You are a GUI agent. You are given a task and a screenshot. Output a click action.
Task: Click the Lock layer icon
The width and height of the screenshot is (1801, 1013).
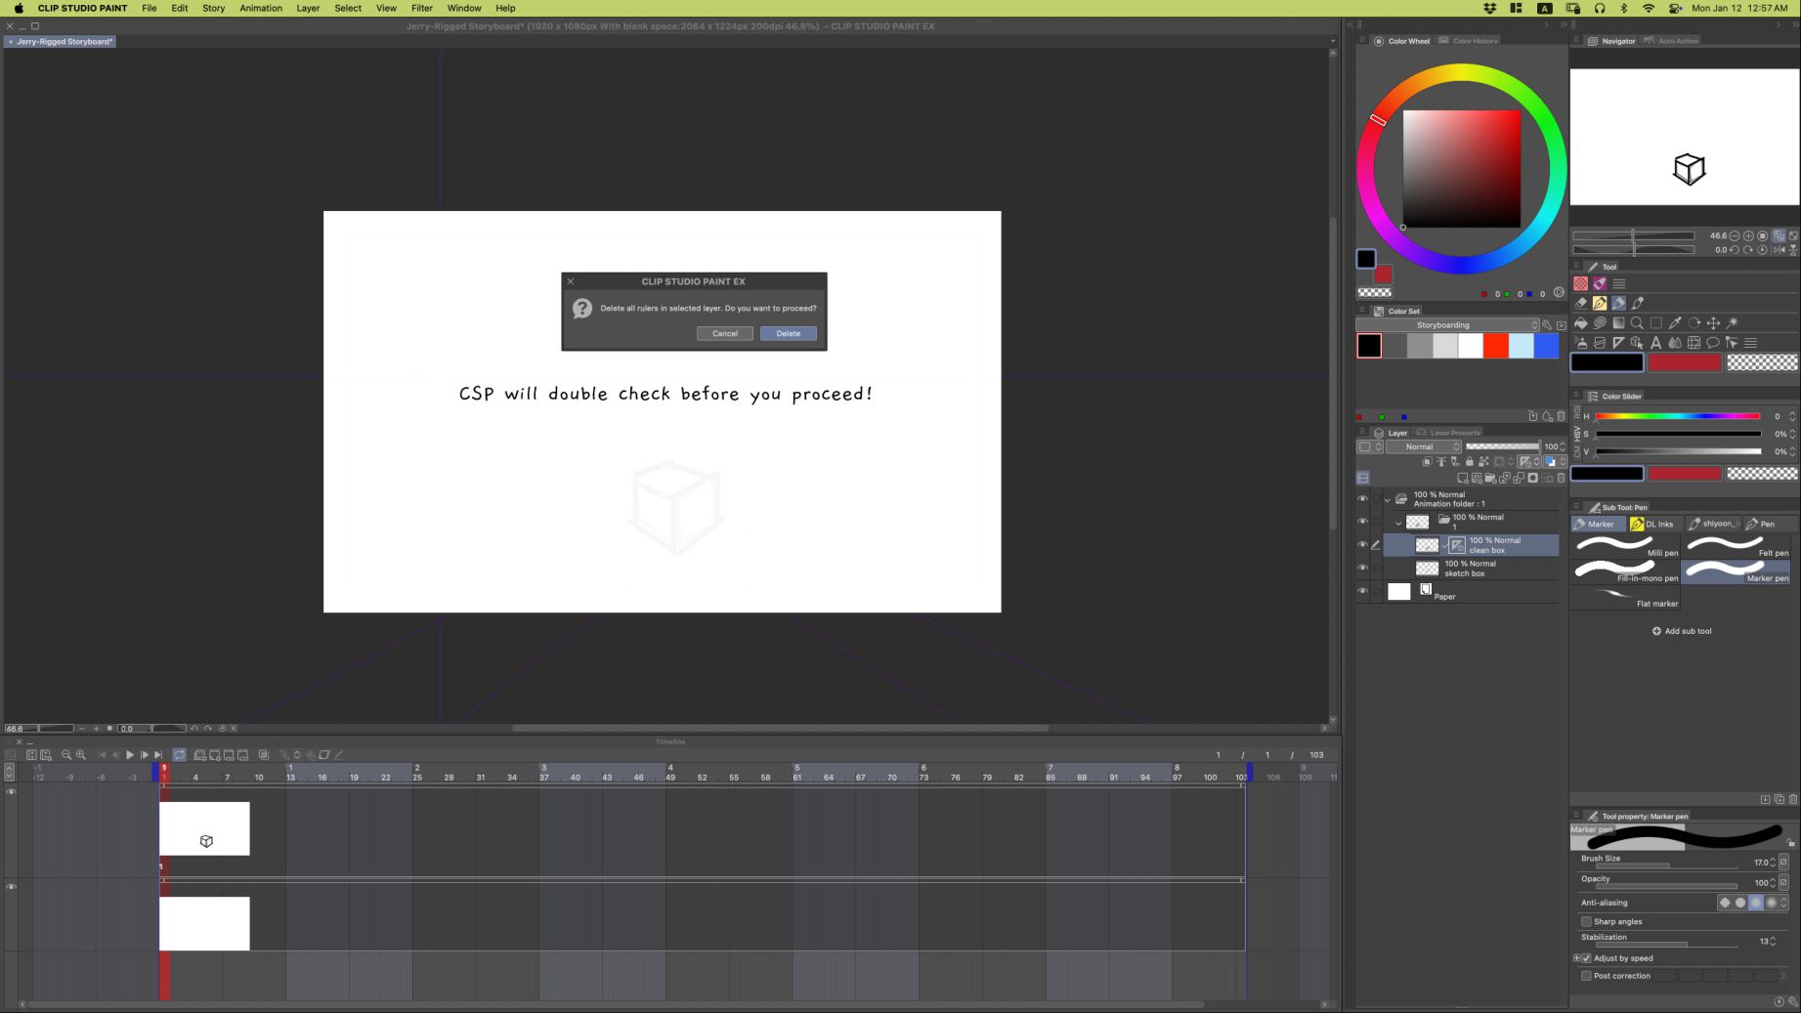[x=1470, y=461]
